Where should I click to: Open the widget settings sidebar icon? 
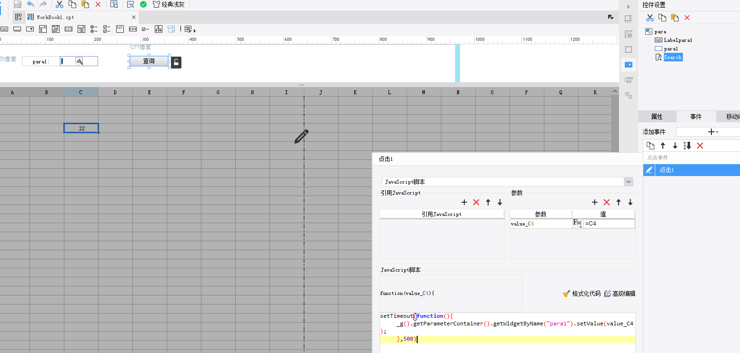[x=629, y=64]
